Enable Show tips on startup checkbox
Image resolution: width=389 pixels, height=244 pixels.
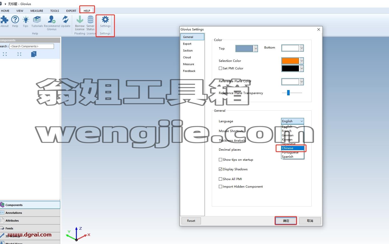[x=220, y=159]
